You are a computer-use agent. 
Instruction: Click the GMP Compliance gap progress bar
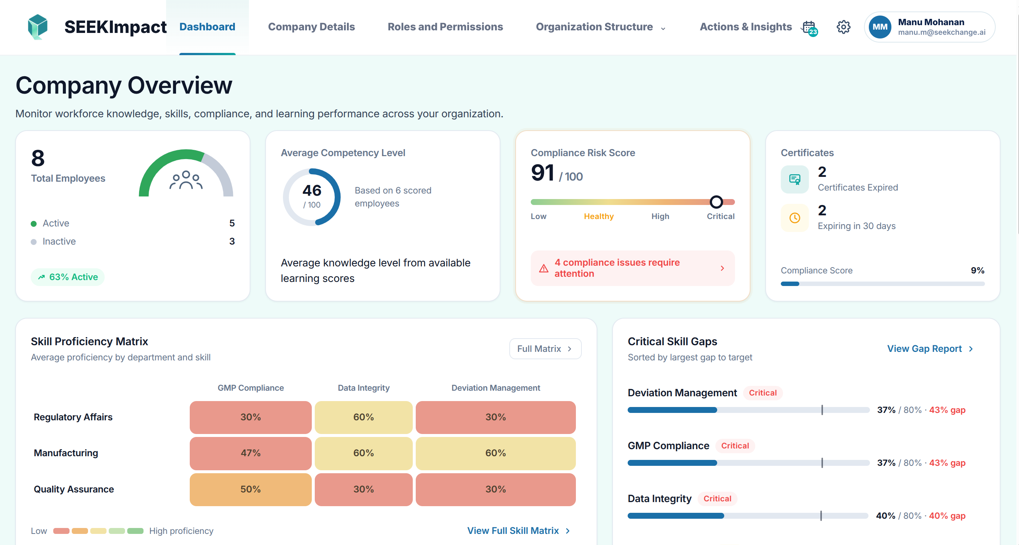(748, 462)
